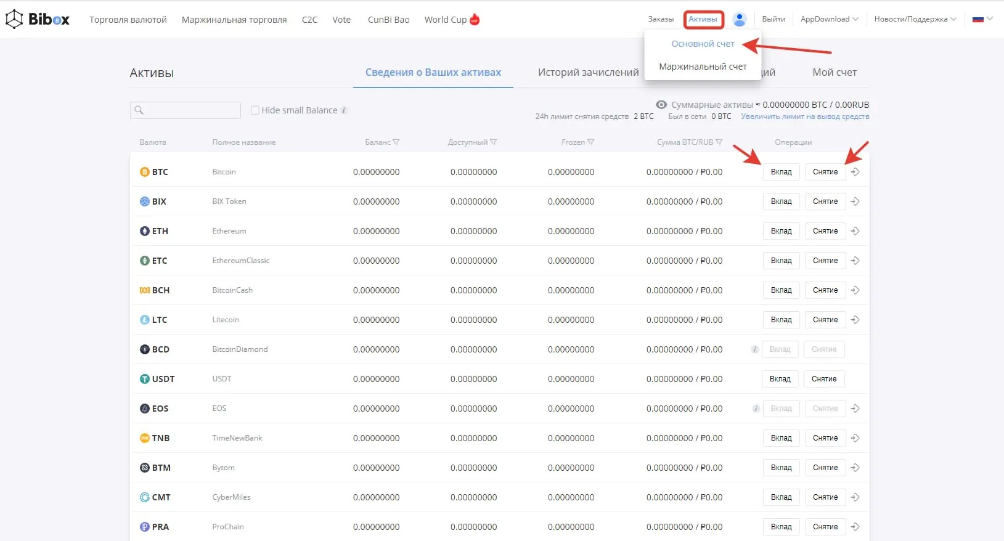Click the transfer arrow icon in ETH row
1004x541 pixels.
(855, 231)
